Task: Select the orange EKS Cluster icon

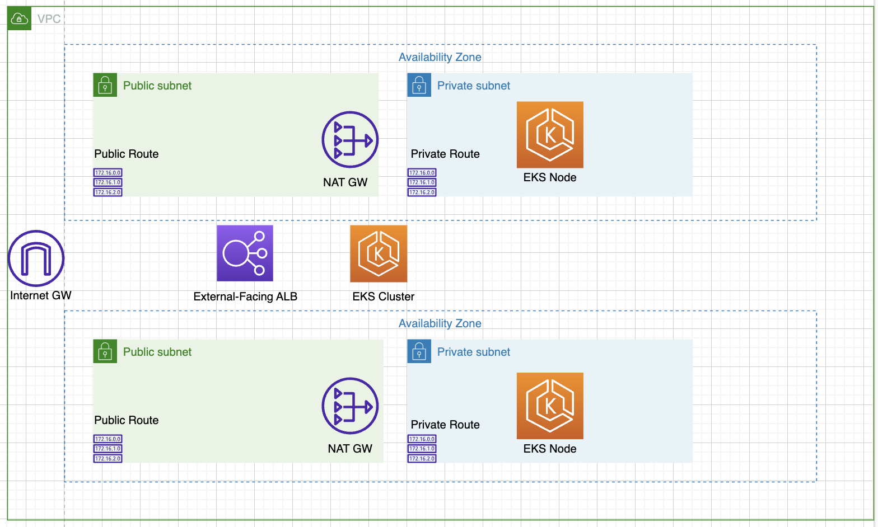Action: (379, 253)
